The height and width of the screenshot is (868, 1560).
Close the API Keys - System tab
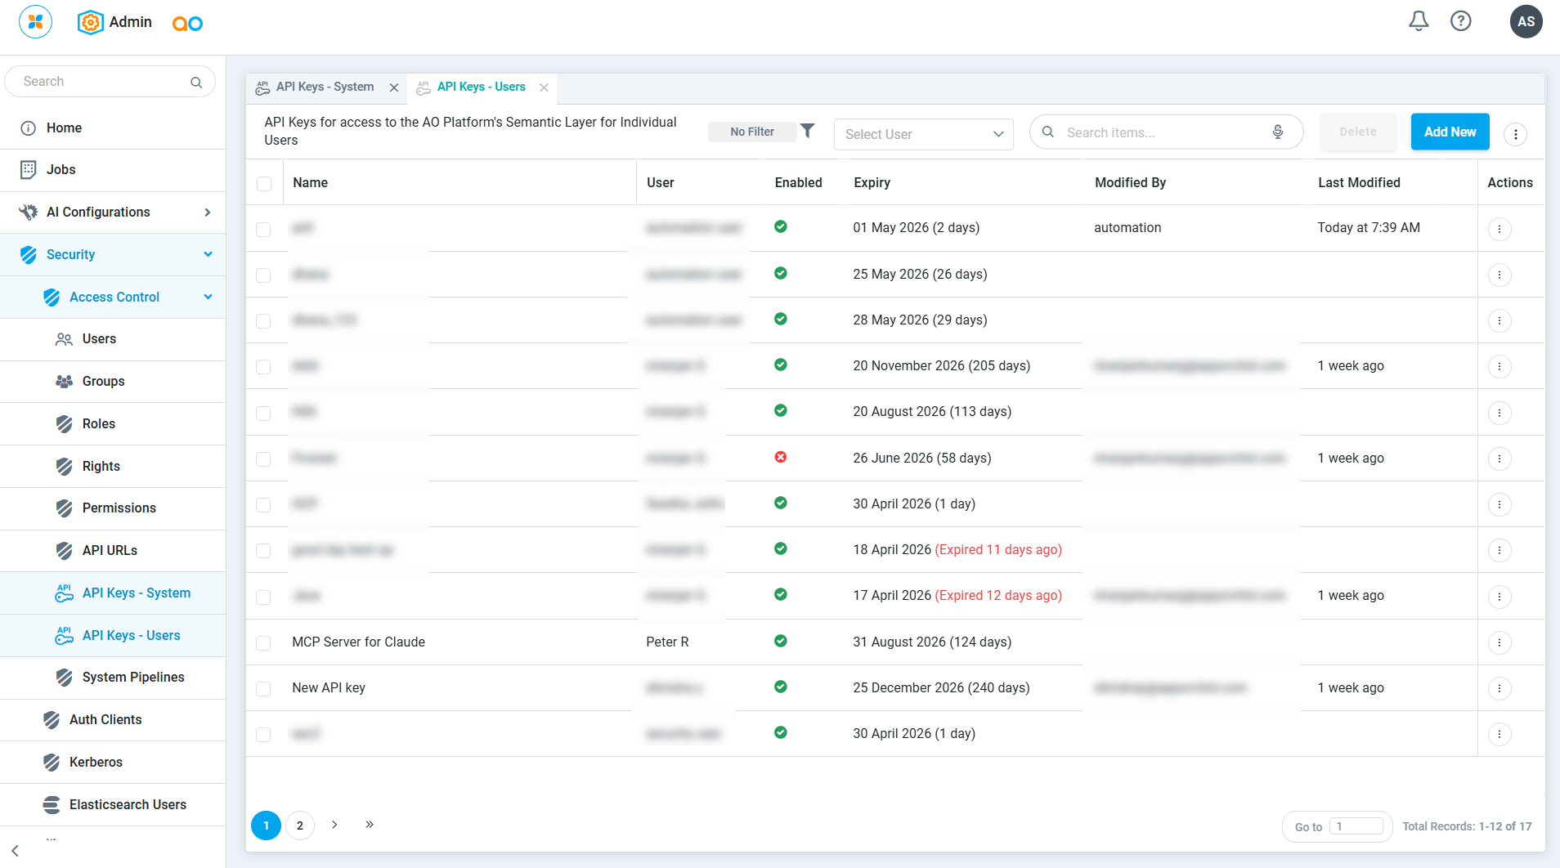(394, 87)
